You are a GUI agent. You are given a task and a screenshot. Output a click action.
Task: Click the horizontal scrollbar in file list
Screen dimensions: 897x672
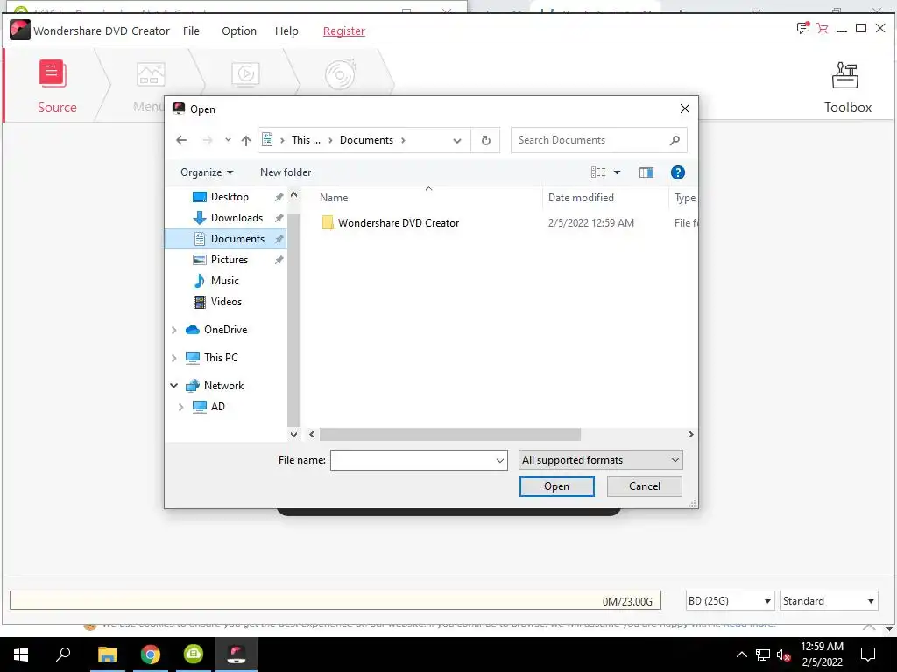pyautogui.click(x=449, y=434)
